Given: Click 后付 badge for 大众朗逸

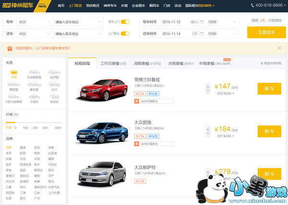Looking at the screenshot, I should [x=208, y=131].
